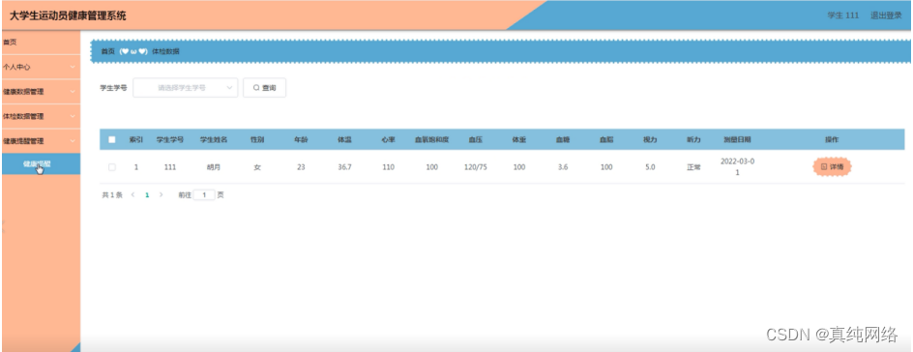Viewport: 913px width, 352px height.
Task: Click 血氧饱和度 column header
Action: coord(432,139)
